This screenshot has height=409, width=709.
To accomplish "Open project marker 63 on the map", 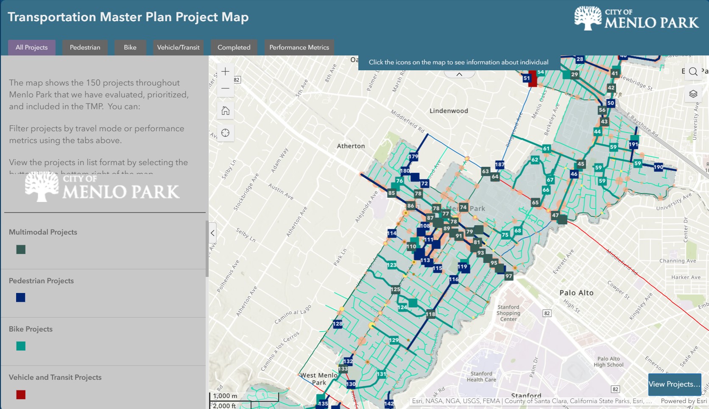I will coord(486,171).
